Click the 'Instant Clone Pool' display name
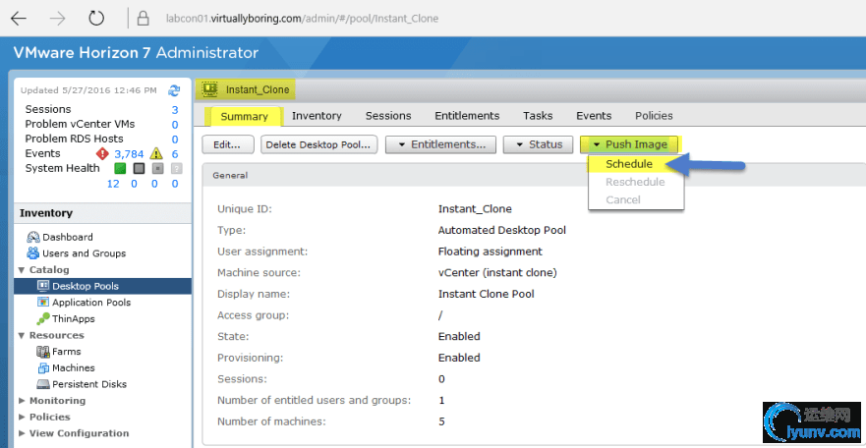The width and height of the screenshot is (866, 448). (x=486, y=294)
